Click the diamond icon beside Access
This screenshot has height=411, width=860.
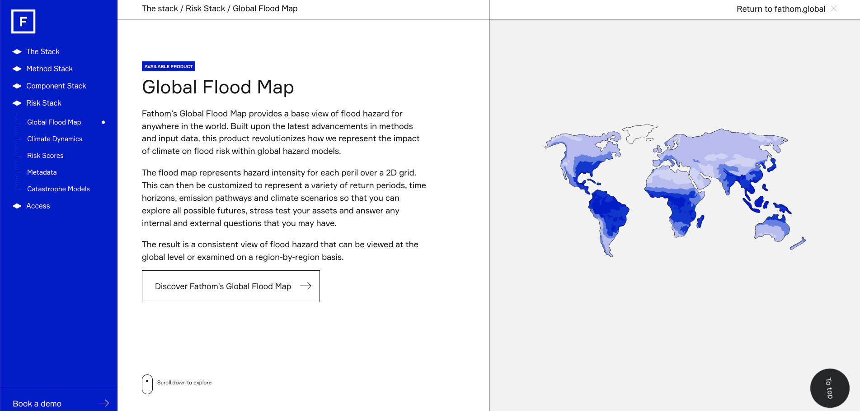point(17,206)
